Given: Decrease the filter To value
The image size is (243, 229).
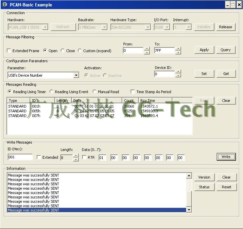Looking at the screenshot, I should 178,52.
